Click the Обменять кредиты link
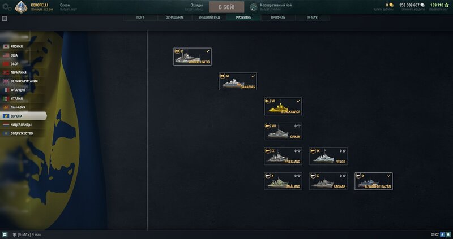This screenshot has width=453, height=239. [x=413, y=10]
